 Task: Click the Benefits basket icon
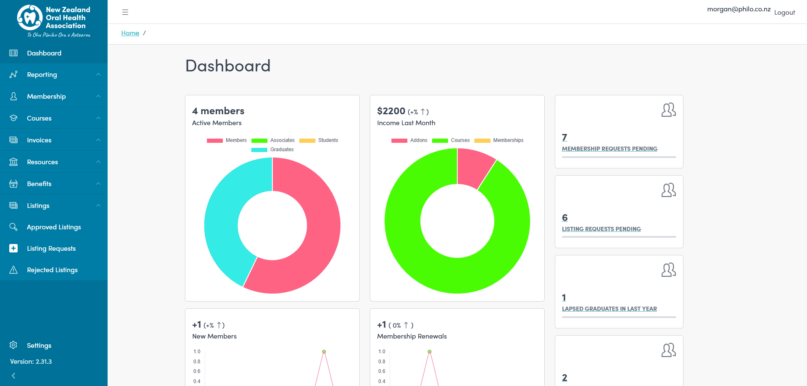(13, 184)
